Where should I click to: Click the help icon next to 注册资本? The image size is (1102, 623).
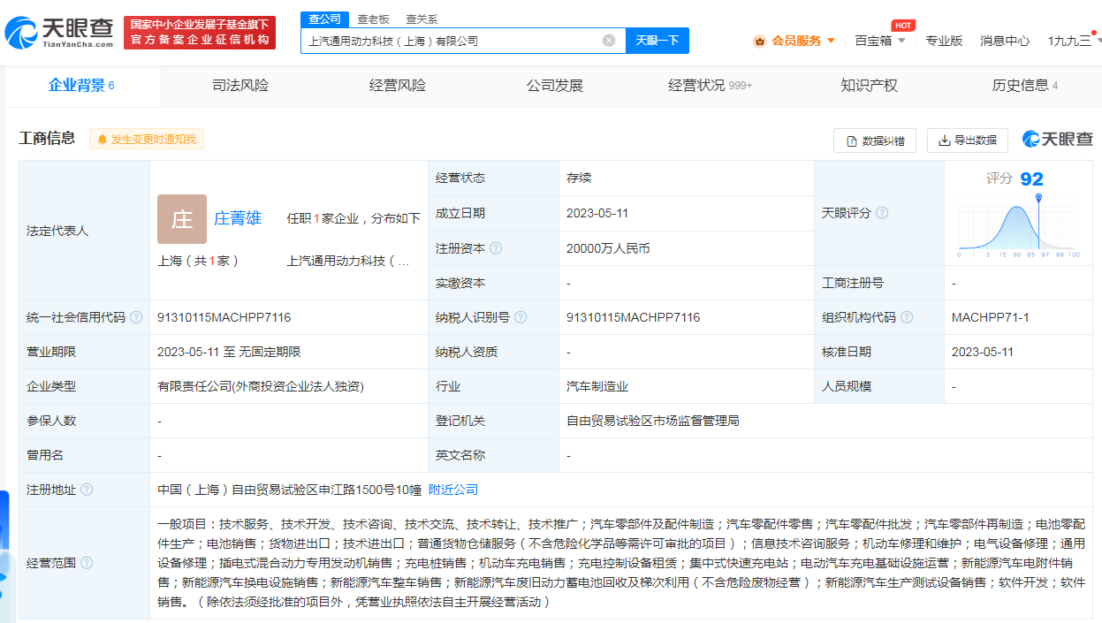(497, 248)
